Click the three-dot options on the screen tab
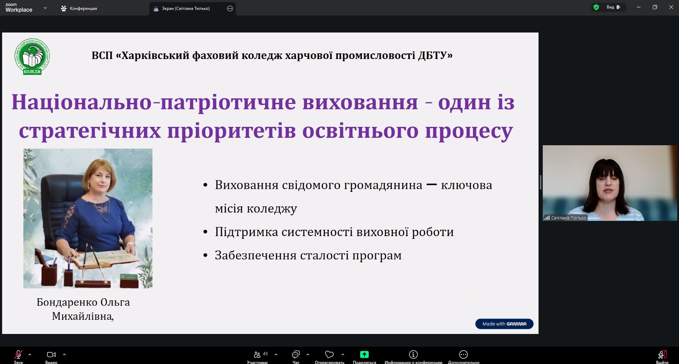This screenshot has height=364, width=679. point(230,8)
